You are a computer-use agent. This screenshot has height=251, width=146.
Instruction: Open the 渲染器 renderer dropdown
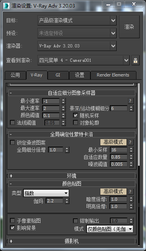[x=77, y=46]
